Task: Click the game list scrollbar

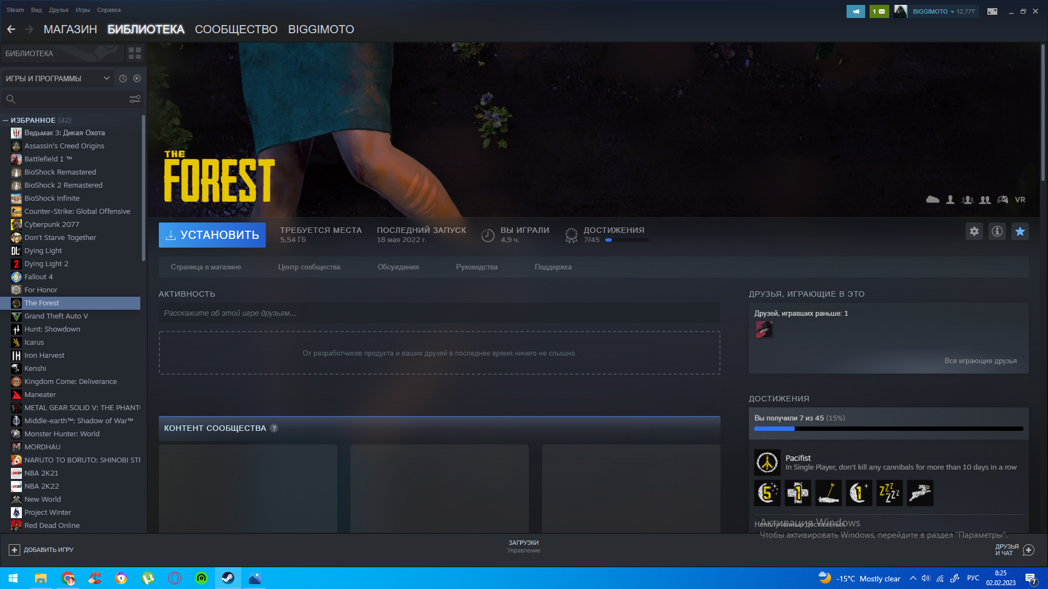Action: 144,188
